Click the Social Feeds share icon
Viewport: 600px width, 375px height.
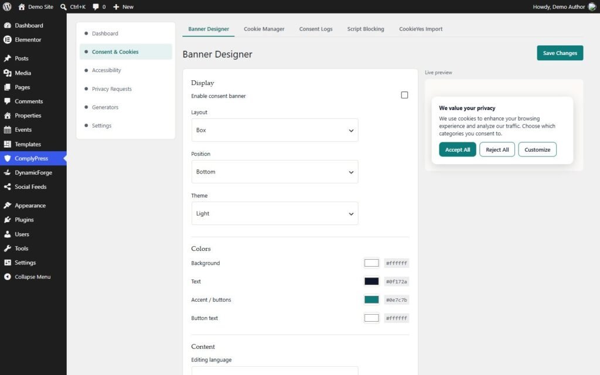(x=7, y=186)
